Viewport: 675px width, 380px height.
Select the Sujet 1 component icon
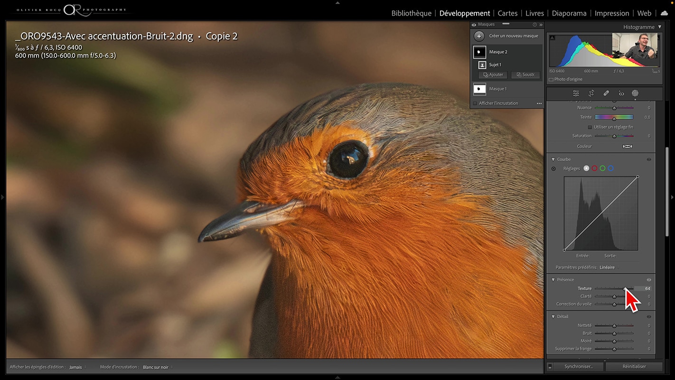coord(482,65)
